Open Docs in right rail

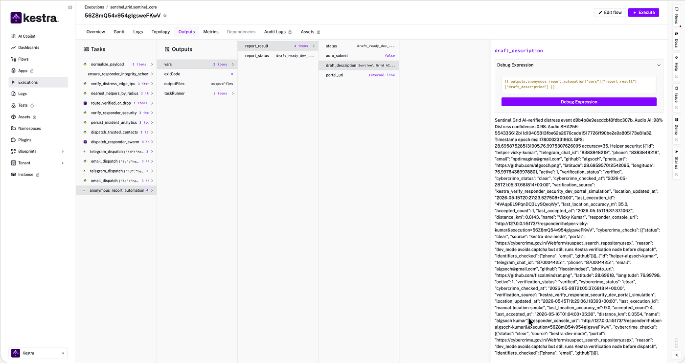point(677,41)
